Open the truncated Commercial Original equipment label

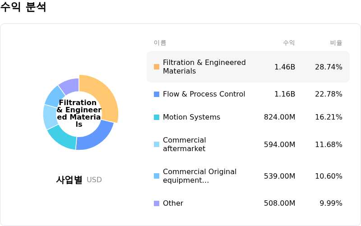pyautogui.click(x=199, y=176)
